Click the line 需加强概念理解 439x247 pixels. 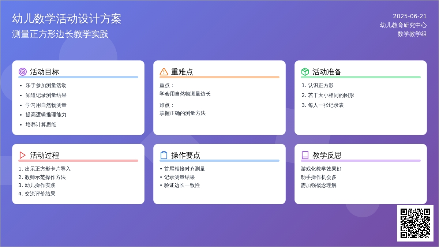click(319, 185)
